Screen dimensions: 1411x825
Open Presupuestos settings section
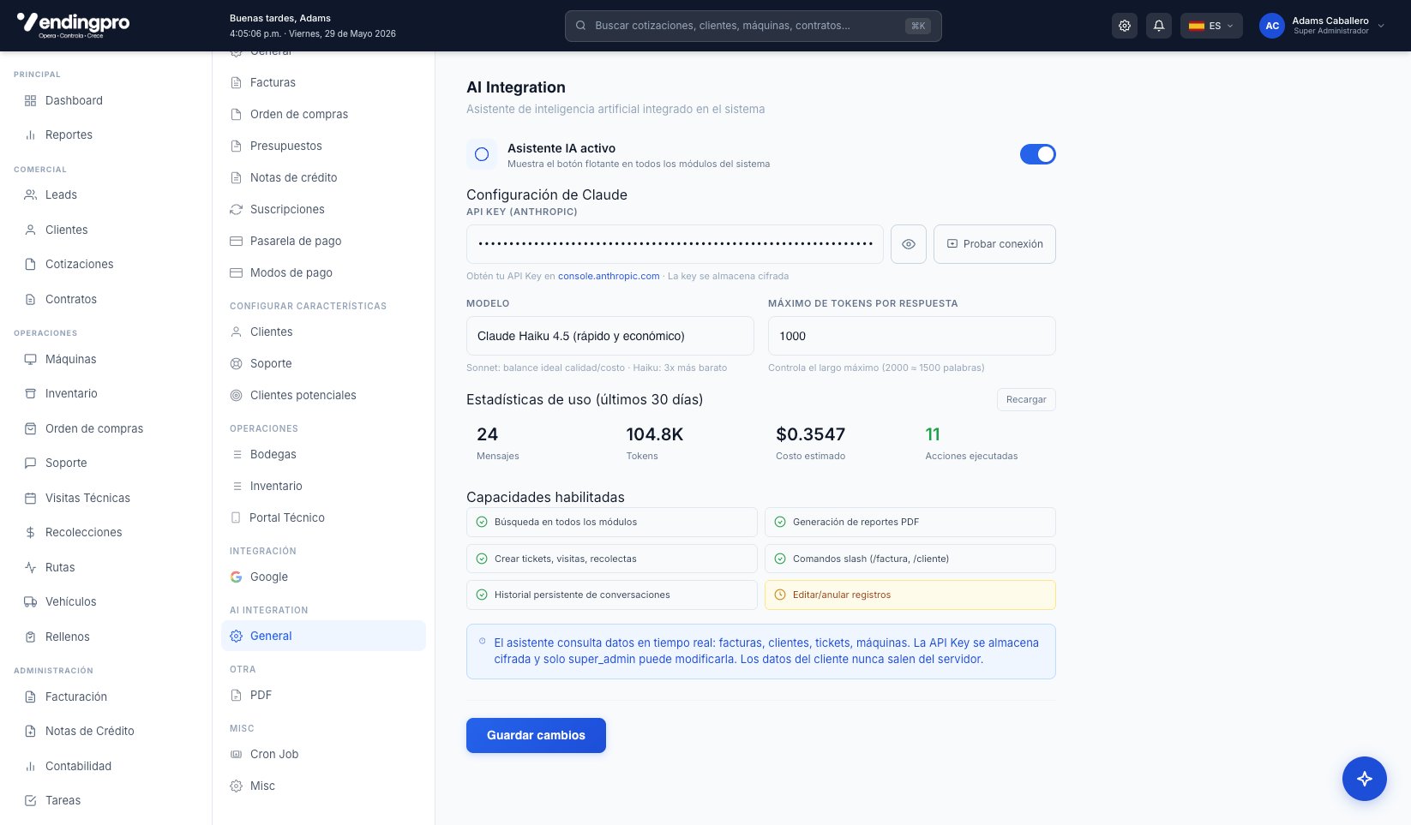(323, 146)
